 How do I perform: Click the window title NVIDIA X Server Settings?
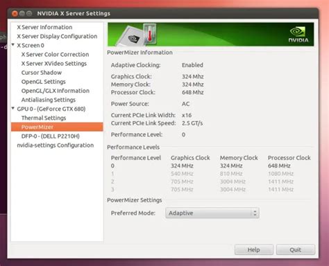click(74, 14)
